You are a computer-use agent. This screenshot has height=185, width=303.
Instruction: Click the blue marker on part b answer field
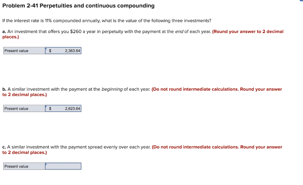pyautogui.click(x=46, y=106)
